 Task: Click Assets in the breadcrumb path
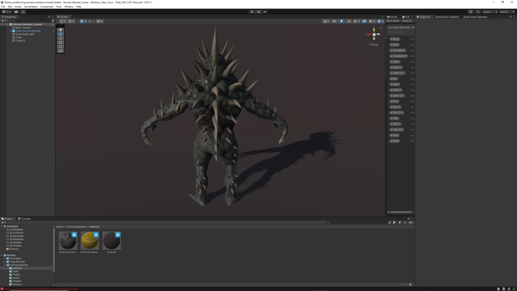pyautogui.click(x=59, y=226)
